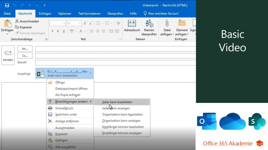Click into the An recipient field

(115, 49)
